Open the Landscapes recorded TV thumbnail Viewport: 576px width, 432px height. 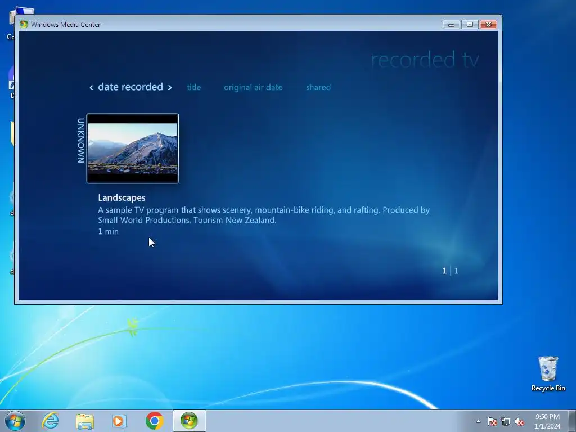[133, 148]
